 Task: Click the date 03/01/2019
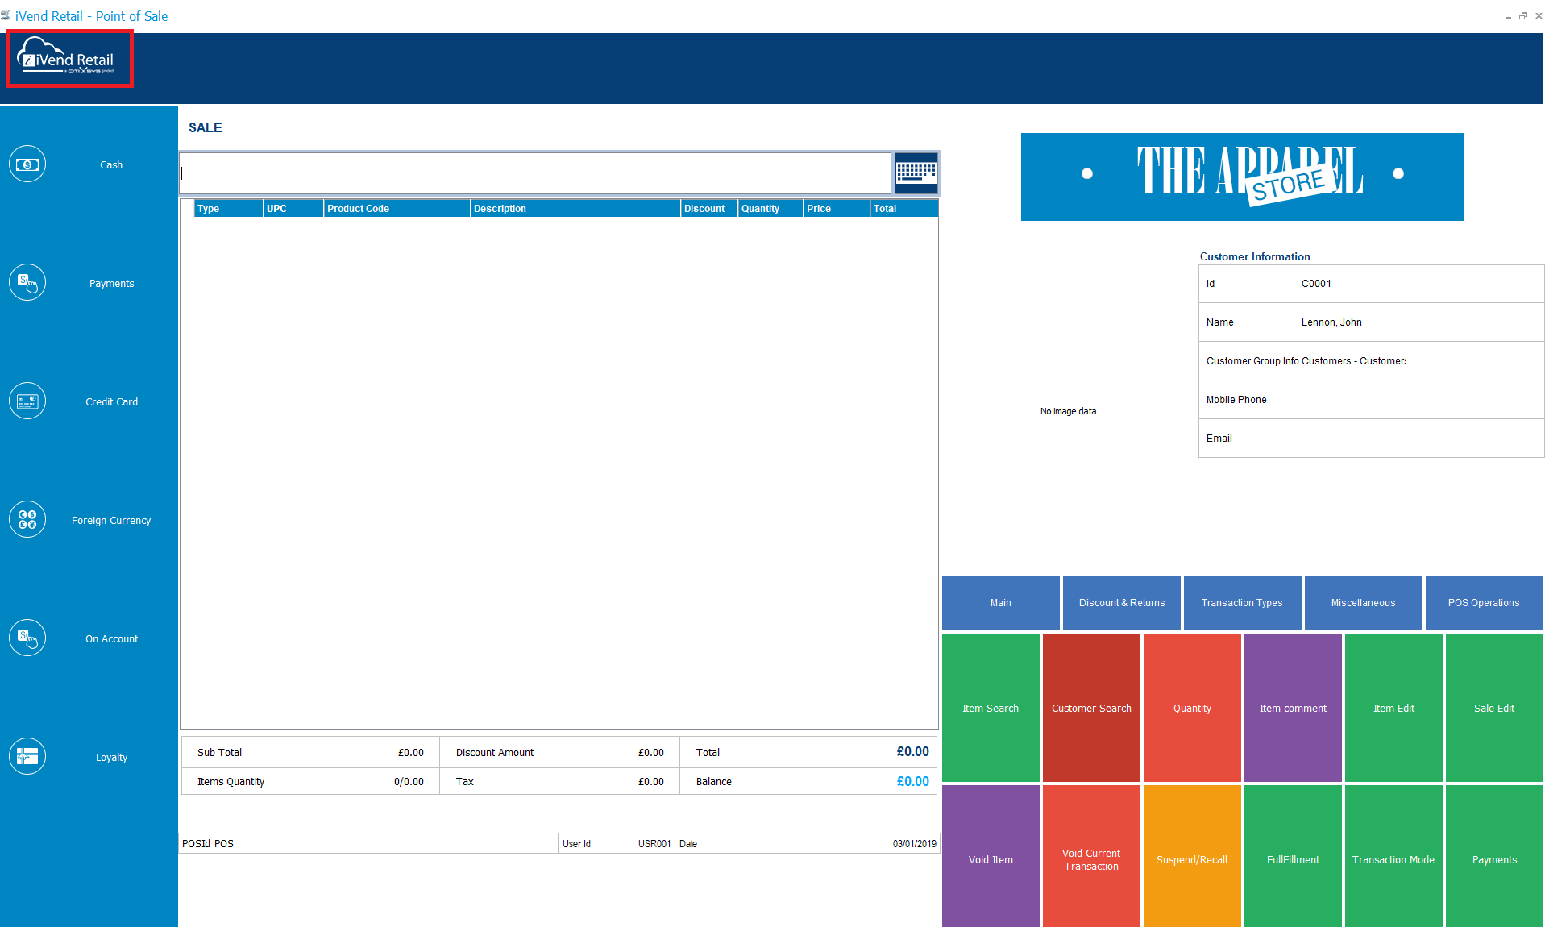914,844
